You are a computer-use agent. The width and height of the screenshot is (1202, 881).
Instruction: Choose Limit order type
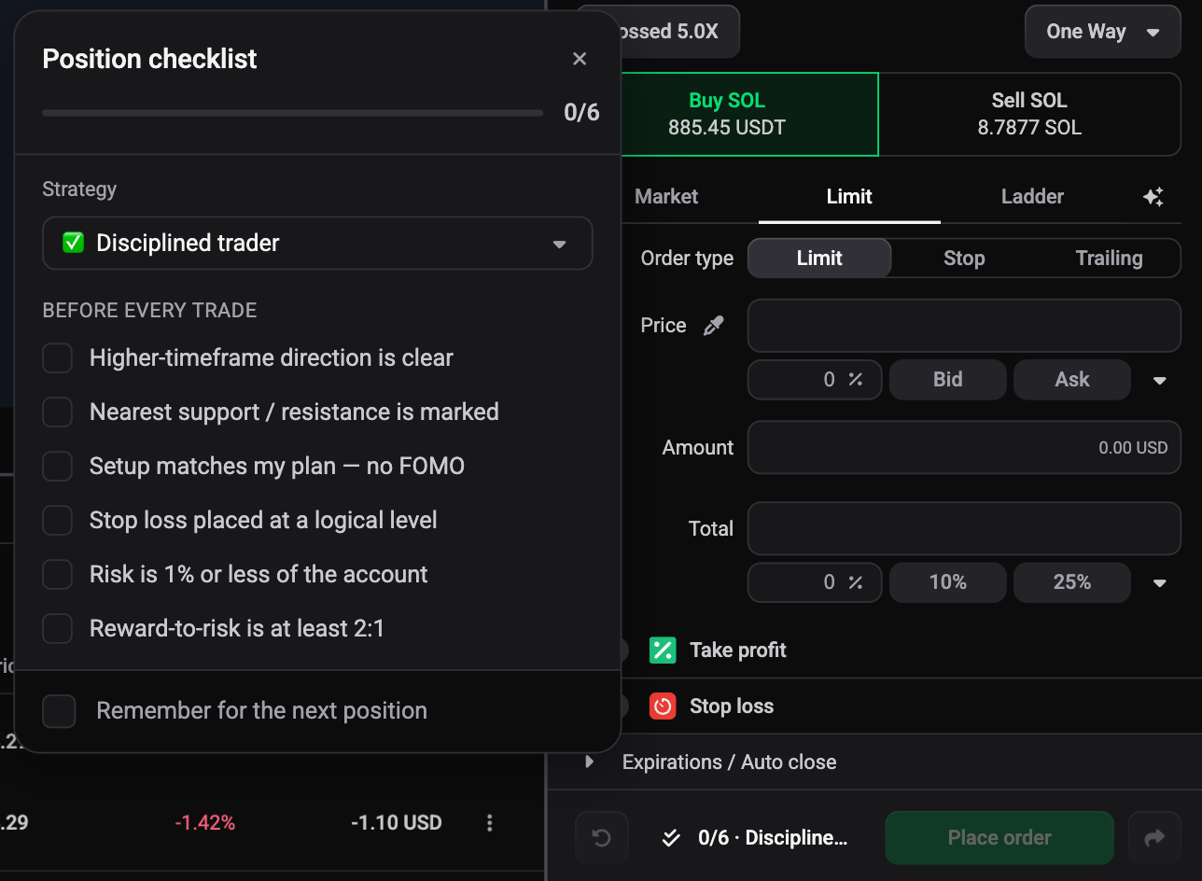click(x=819, y=259)
